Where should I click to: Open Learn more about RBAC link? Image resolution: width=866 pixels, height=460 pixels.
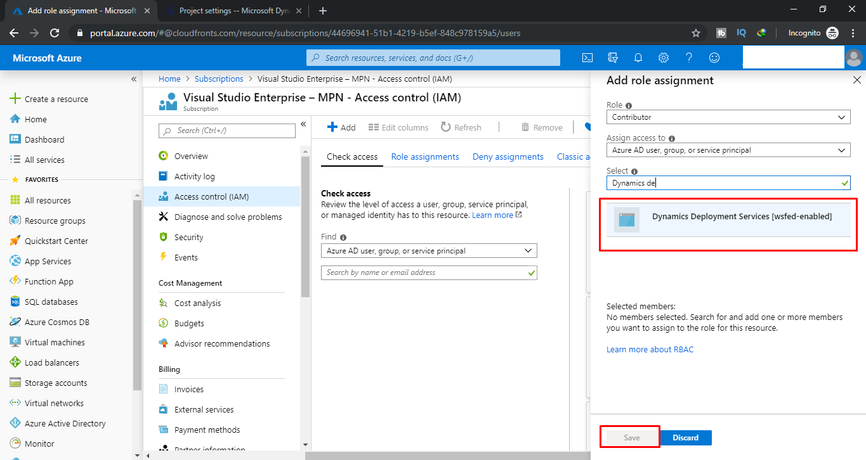coord(650,349)
